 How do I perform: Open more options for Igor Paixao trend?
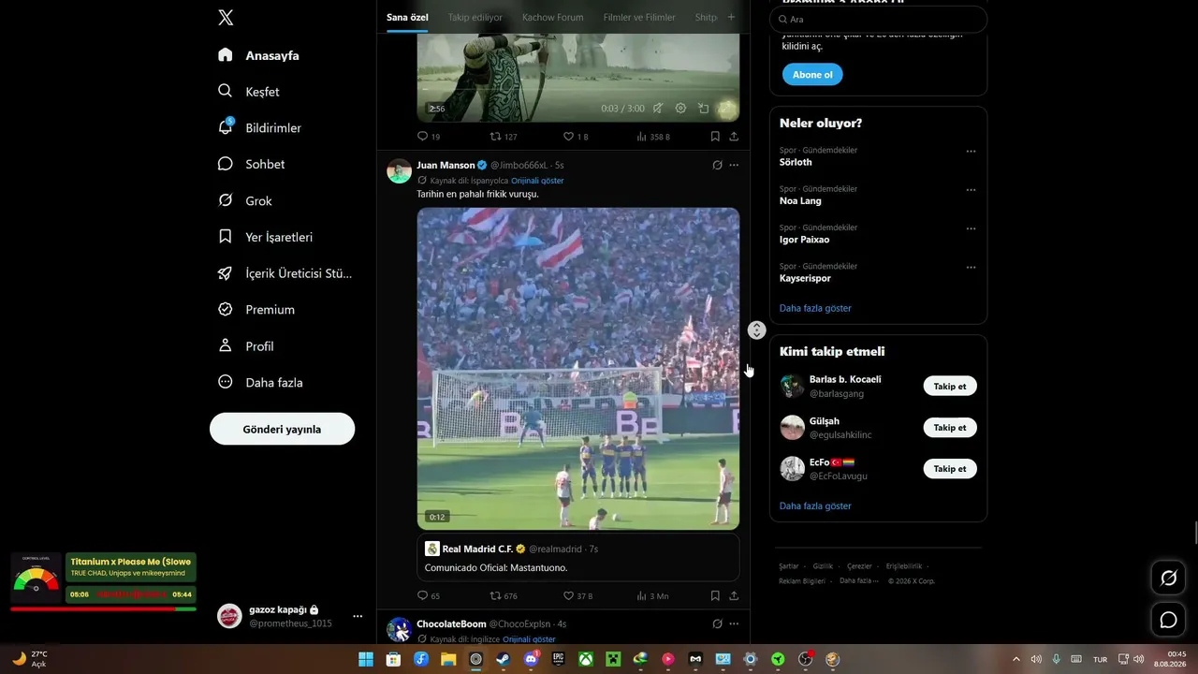pyautogui.click(x=971, y=228)
